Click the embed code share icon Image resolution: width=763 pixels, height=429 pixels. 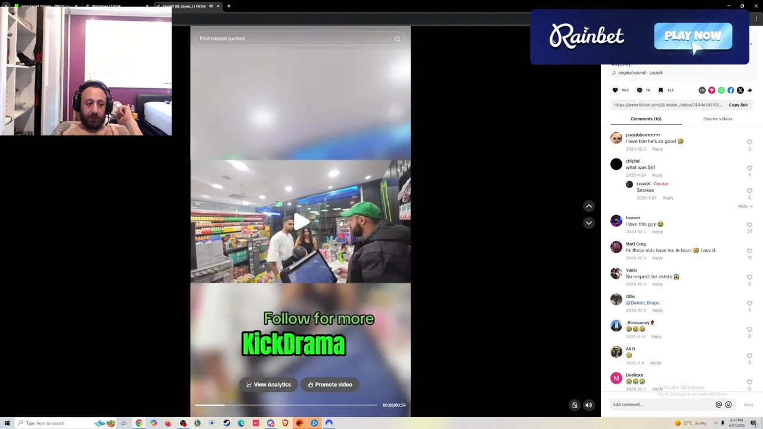702,90
